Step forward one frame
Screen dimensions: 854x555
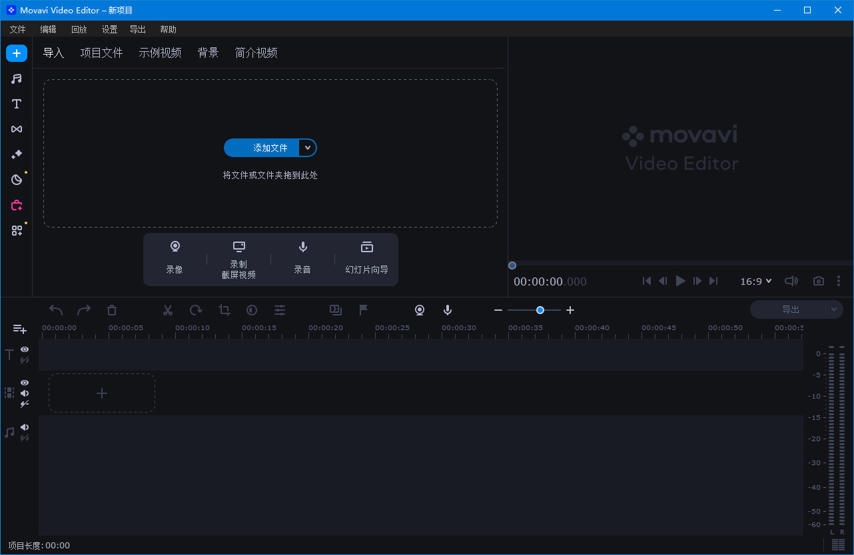(x=697, y=281)
